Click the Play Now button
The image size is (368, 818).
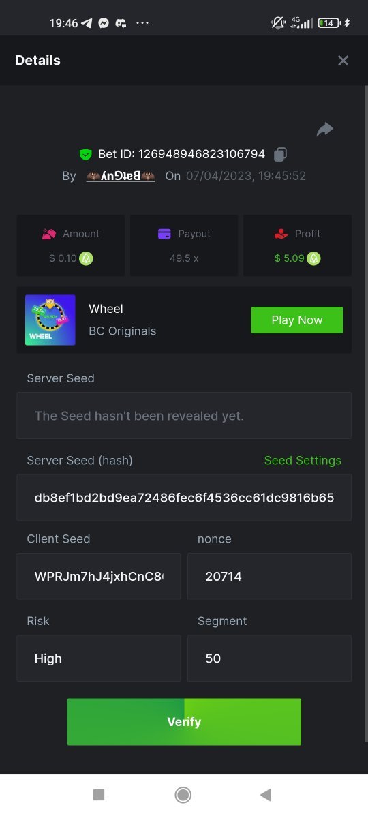pyautogui.click(x=297, y=320)
